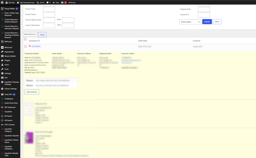Click the blue Submit button

[207, 22]
